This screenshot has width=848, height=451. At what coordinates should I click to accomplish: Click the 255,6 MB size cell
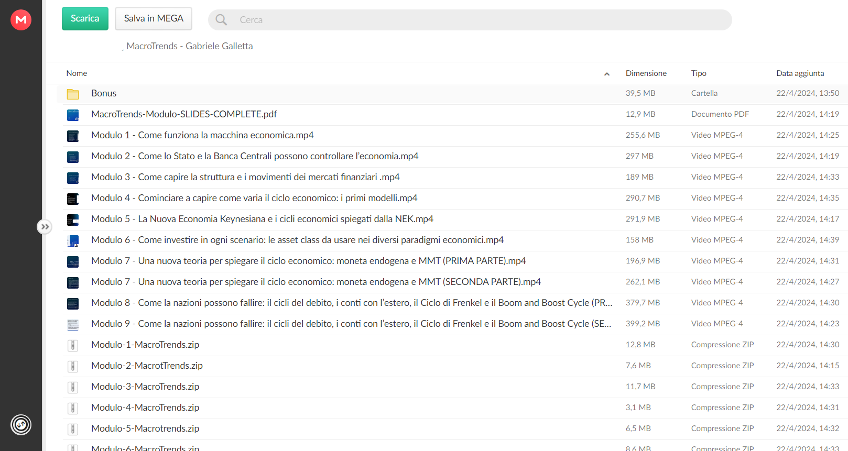click(643, 135)
